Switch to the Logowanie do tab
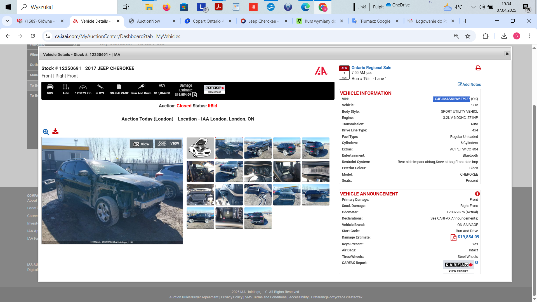Screen dimensions: 537x302 pos(431,21)
